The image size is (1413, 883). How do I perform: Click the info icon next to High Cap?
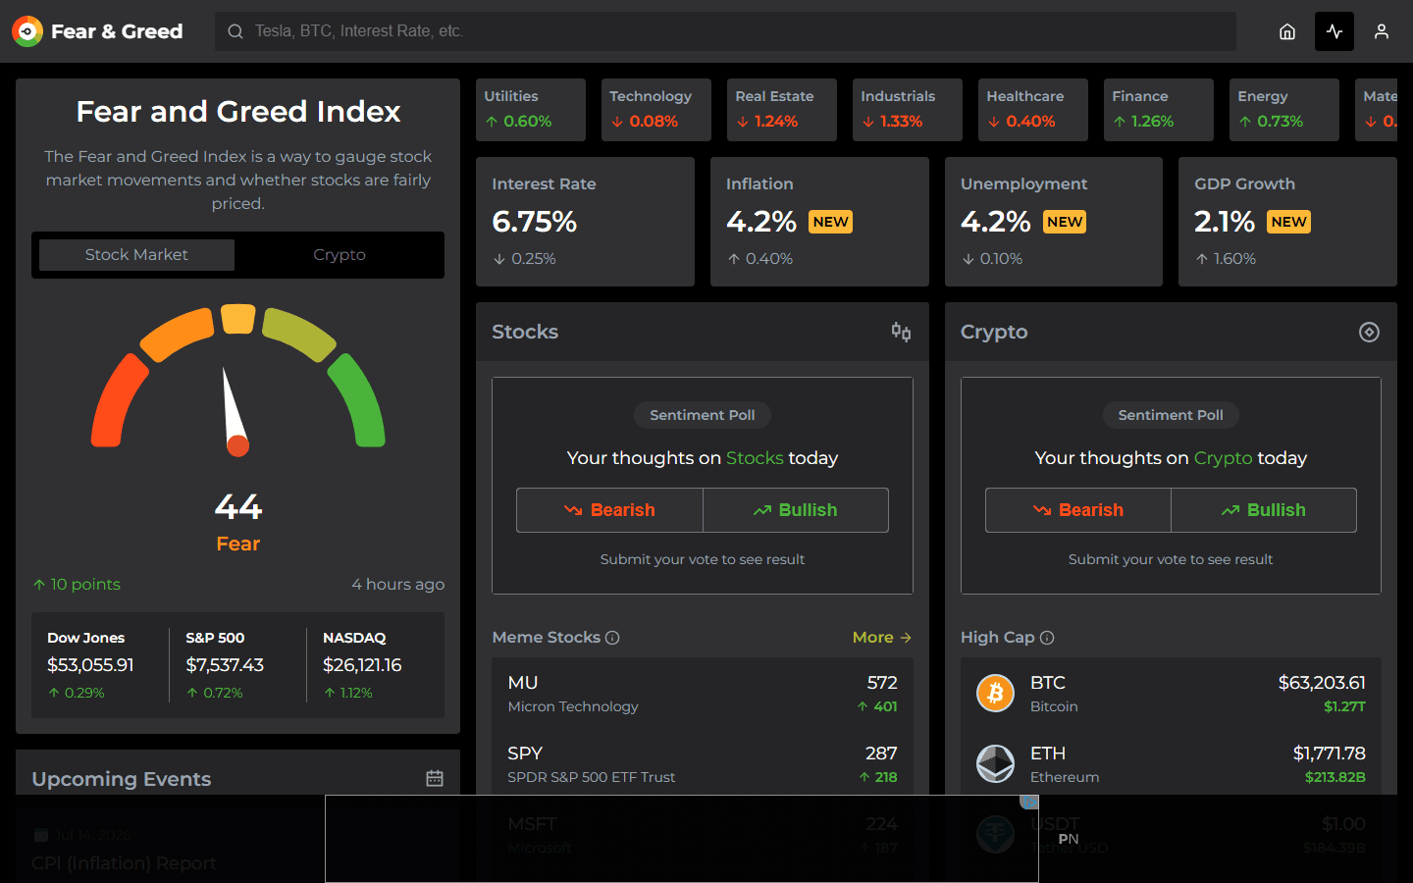point(1047,638)
